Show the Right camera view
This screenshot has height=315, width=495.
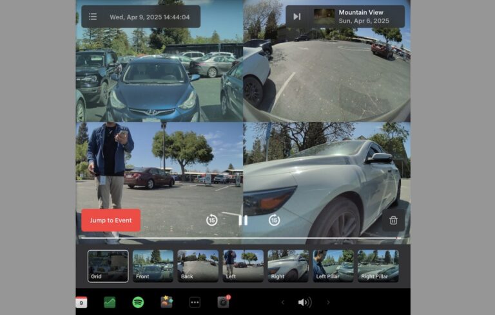tap(288, 265)
